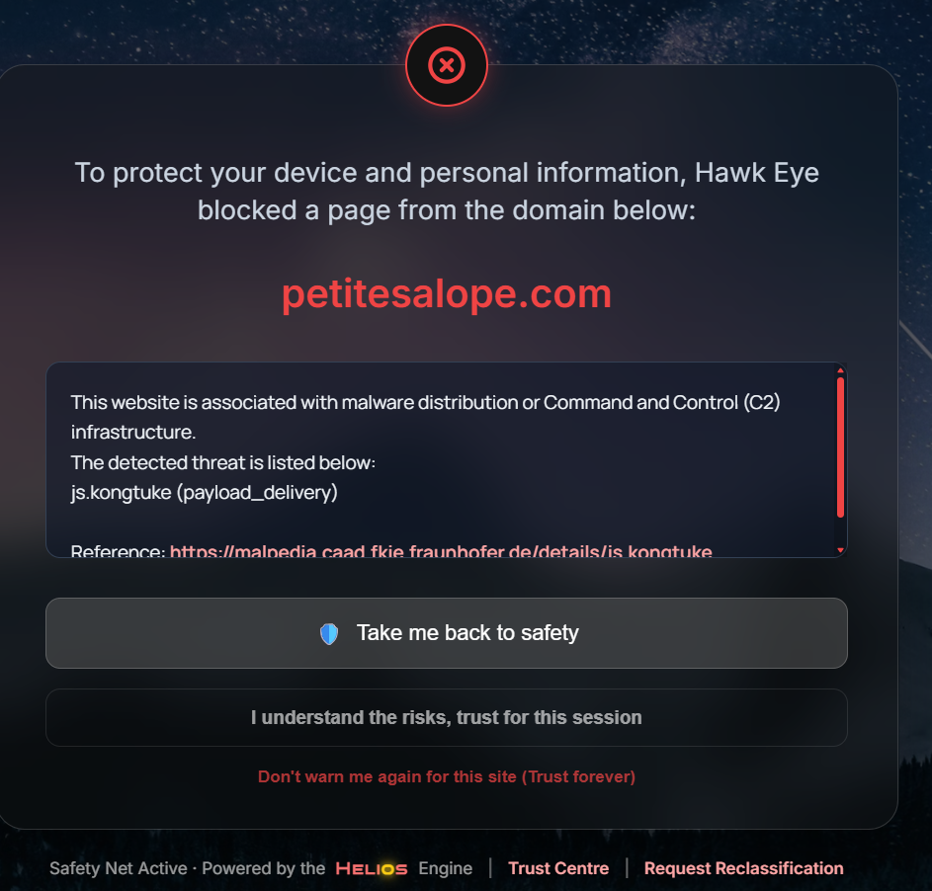Click the red X blocked-page icon
Screen dimensions: 932x891
[x=446, y=65]
